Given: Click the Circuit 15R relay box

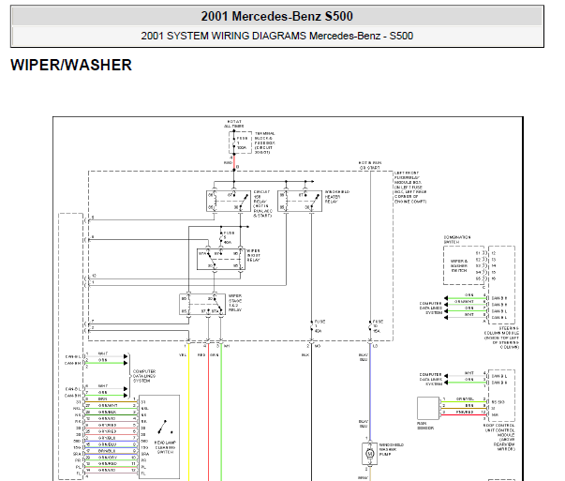Looking at the screenshot, I should click(229, 202).
